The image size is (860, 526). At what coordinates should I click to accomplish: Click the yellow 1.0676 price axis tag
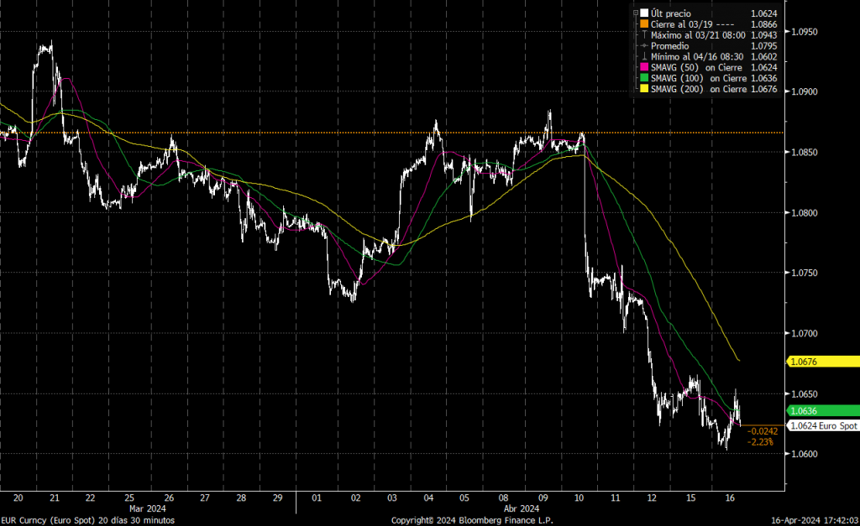[822, 362]
